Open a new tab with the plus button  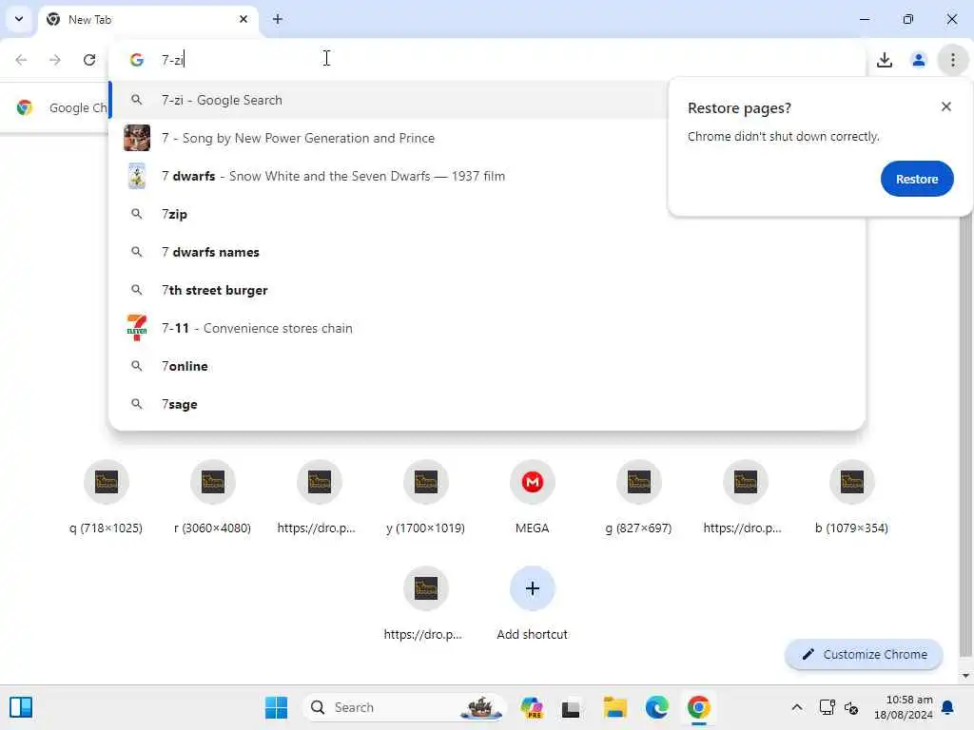coord(278,19)
